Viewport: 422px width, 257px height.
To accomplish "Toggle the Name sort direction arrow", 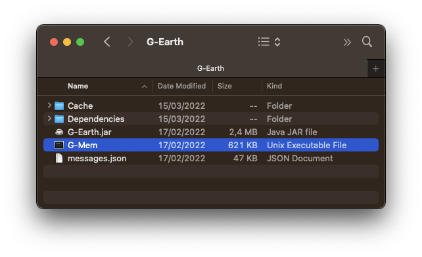I will 144,87.
